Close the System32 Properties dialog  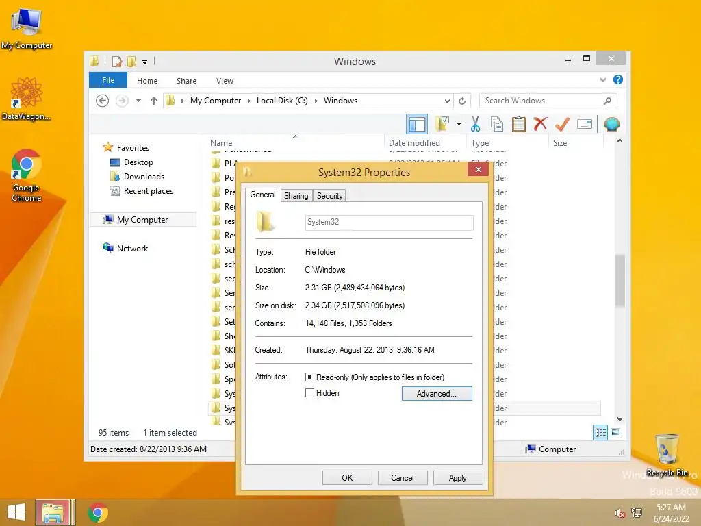coord(478,169)
